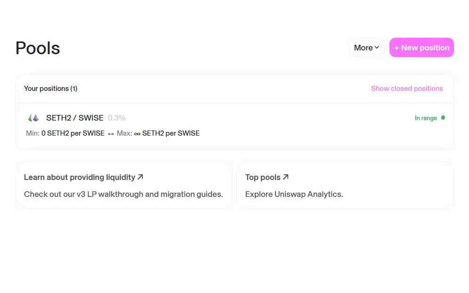Click the SETH2 / SWISE token pair icon
The image size is (469, 293).
point(33,118)
